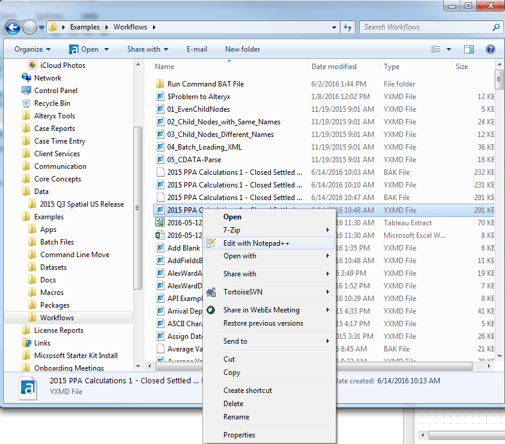The width and height of the screenshot is (505, 444).
Task: Sort files by the Name column header
Action: pos(165,67)
